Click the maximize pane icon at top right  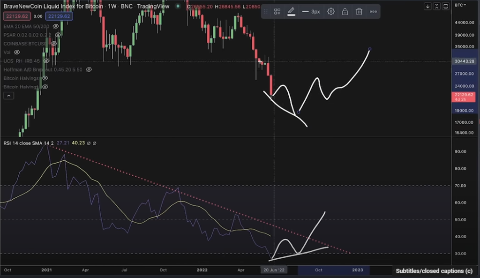pyautogui.click(x=445, y=7)
